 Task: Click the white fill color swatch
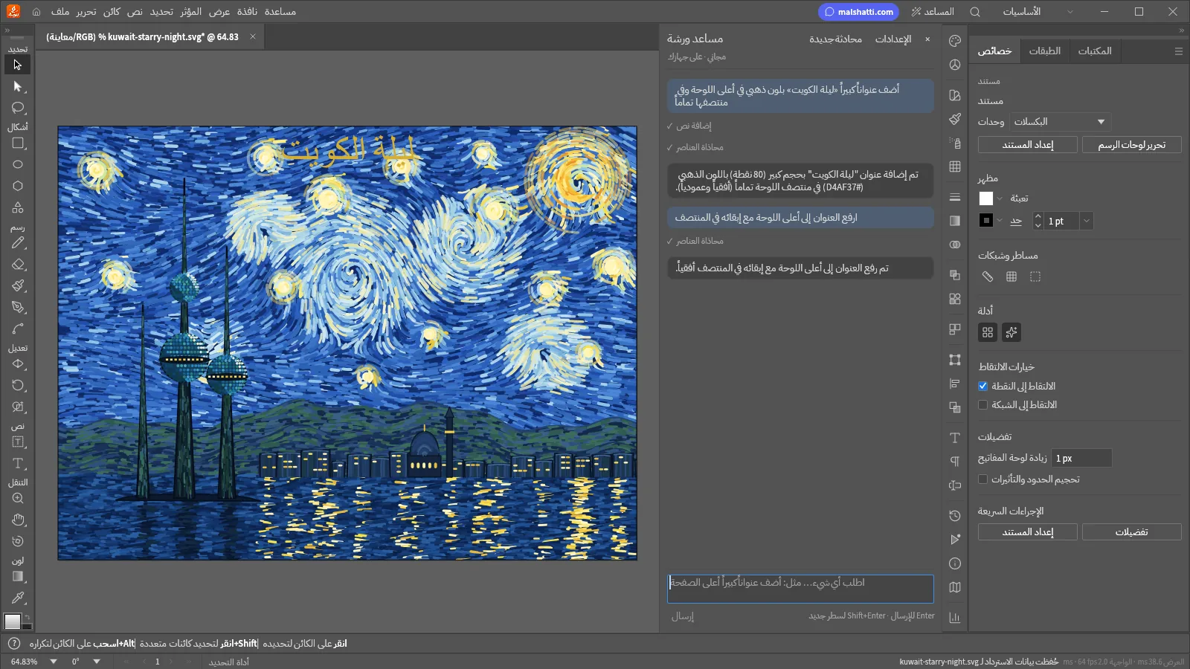pyautogui.click(x=986, y=198)
